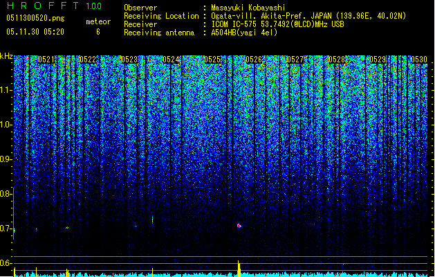Click observer name Masayuki Kobayashi
The image size is (435, 277).
coord(248,8)
